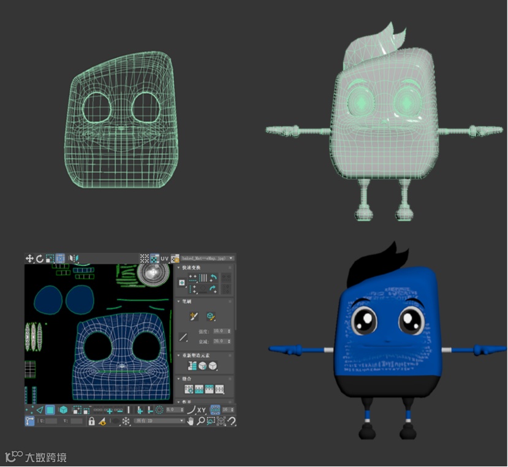Click the Shrink selection icon

(87, 410)
